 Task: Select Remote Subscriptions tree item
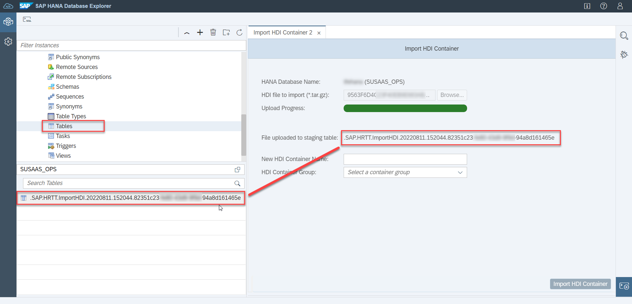(84, 77)
